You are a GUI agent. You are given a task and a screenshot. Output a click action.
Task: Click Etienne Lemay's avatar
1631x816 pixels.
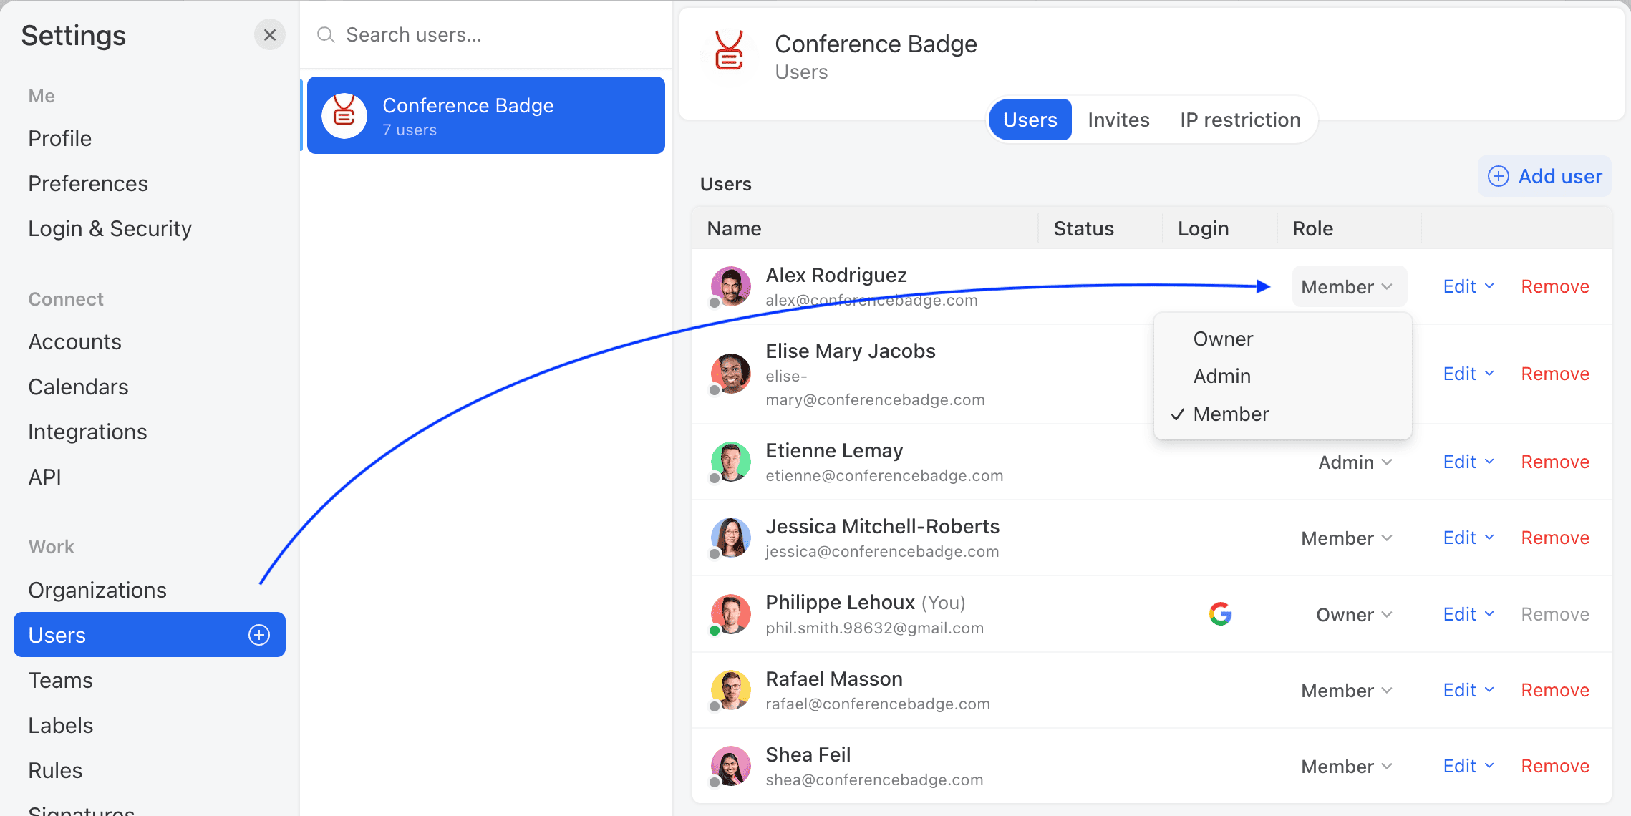730,462
